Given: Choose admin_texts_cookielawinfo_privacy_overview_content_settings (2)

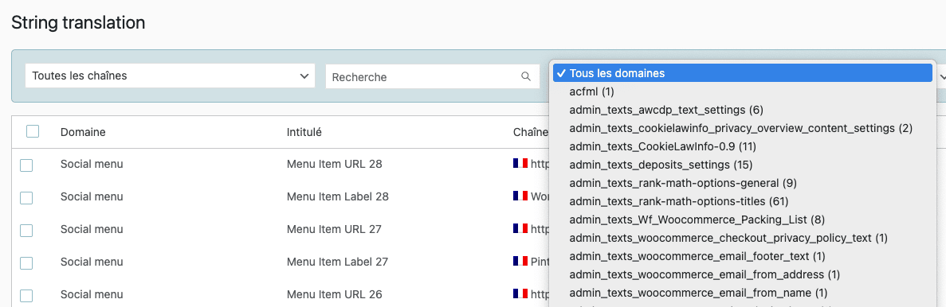Looking at the screenshot, I should click(x=742, y=127).
